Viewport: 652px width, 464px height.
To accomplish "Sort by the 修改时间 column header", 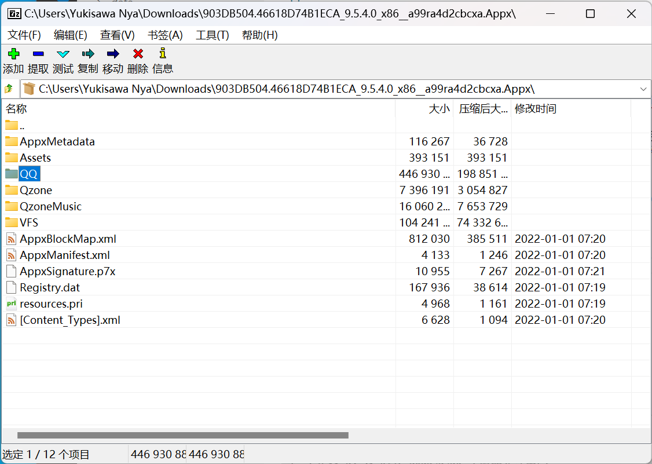I will coord(536,109).
